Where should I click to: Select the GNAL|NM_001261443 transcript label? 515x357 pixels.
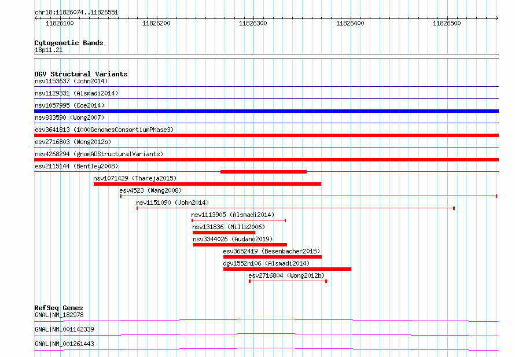click(x=64, y=344)
